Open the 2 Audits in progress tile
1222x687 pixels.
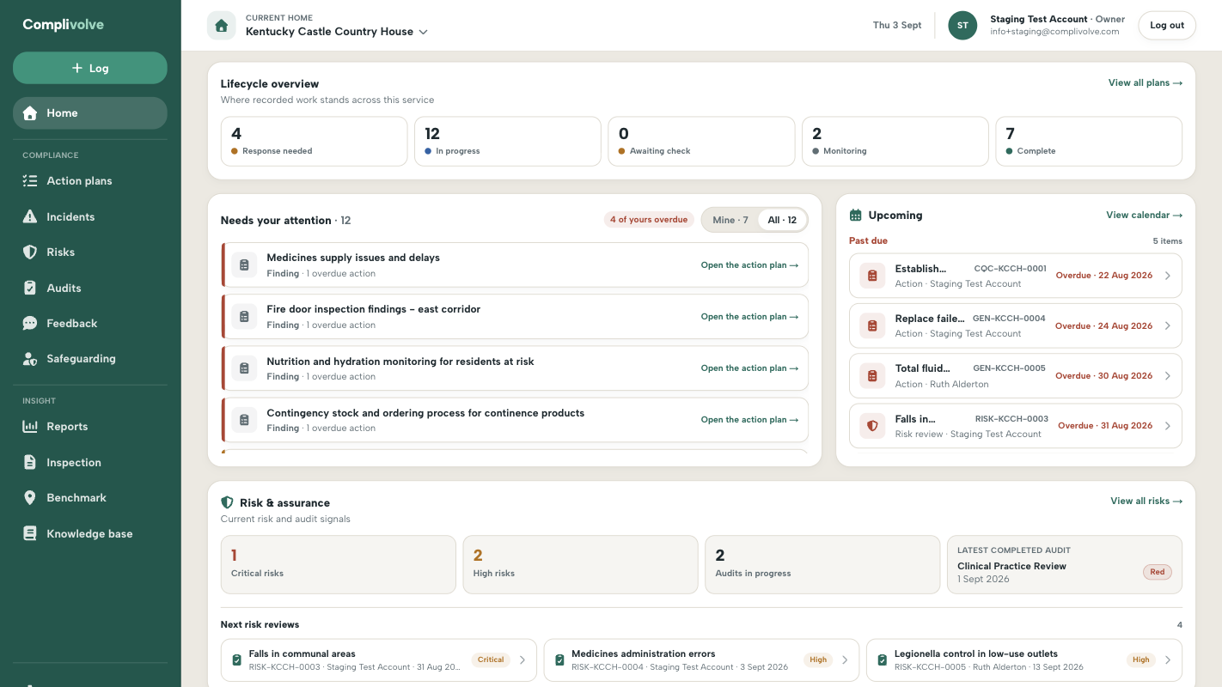[822, 565]
